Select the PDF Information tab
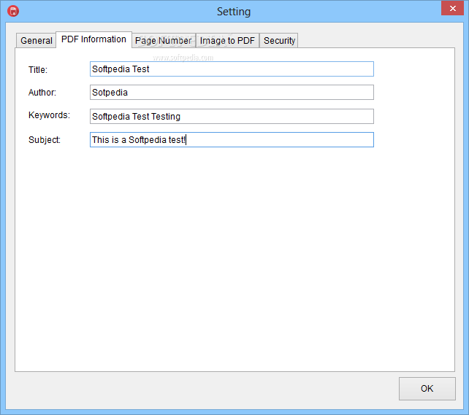469x415 pixels. pyautogui.click(x=94, y=39)
